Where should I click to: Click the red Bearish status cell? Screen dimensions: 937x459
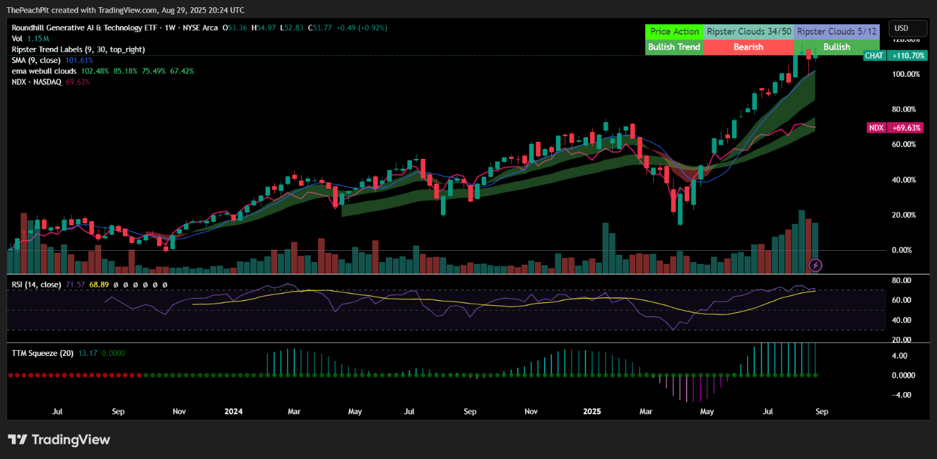[748, 47]
